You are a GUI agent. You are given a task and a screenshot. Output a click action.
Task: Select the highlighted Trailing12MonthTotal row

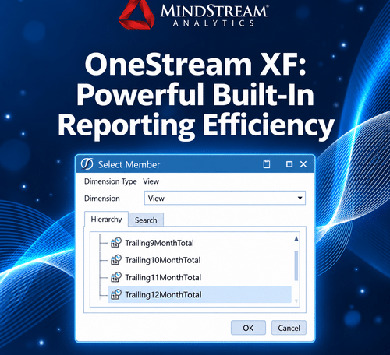[200, 294]
